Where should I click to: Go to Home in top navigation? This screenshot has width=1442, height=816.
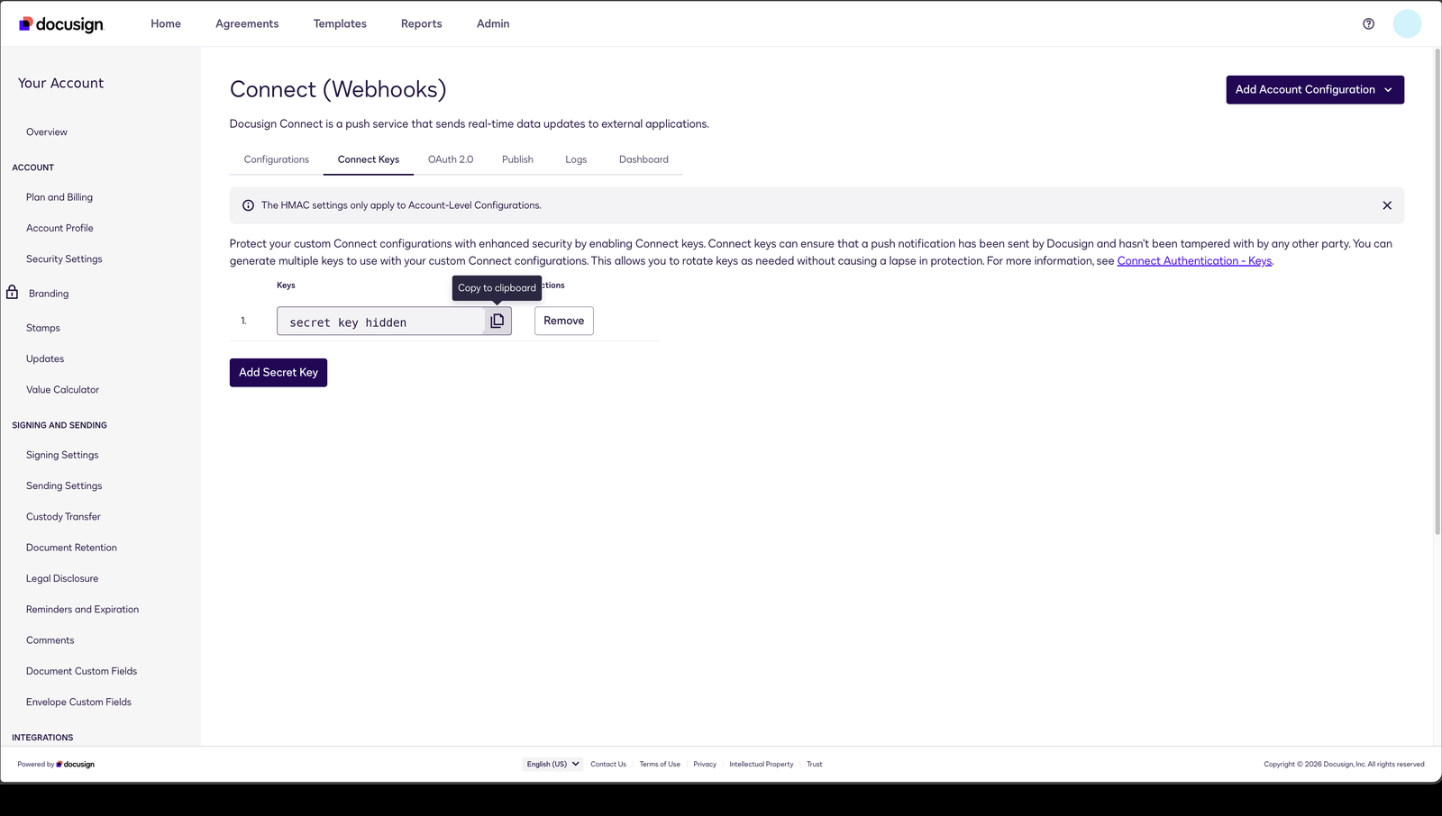[166, 24]
